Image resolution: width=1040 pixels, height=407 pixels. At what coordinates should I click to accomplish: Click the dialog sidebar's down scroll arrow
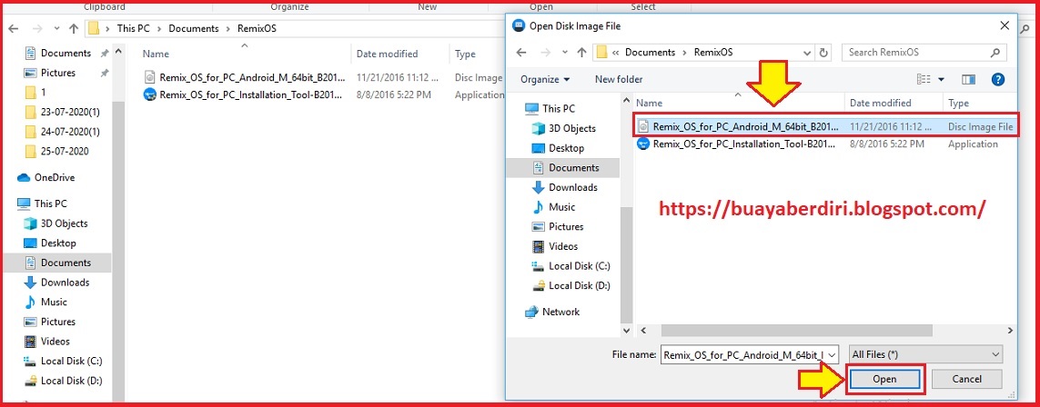click(627, 330)
